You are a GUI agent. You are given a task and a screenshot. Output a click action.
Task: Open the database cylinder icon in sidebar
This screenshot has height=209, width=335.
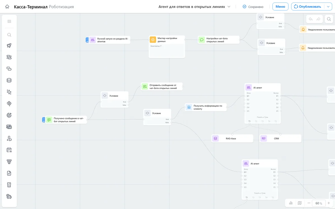pyautogui.click(x=9, y=80)
